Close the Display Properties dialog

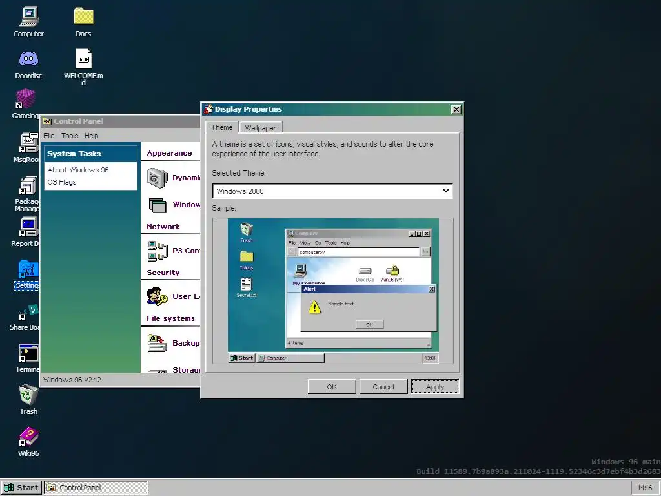[x=456, y=110]
